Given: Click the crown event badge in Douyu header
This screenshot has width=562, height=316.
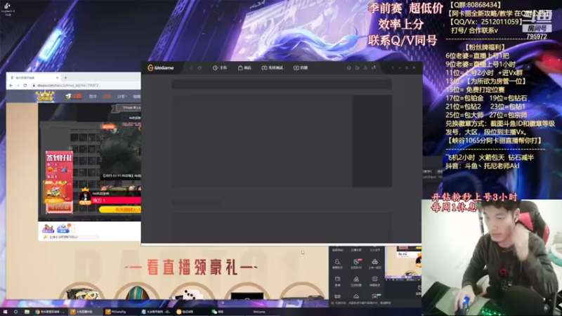Looking at the screenshot, I should coord(45,96).
